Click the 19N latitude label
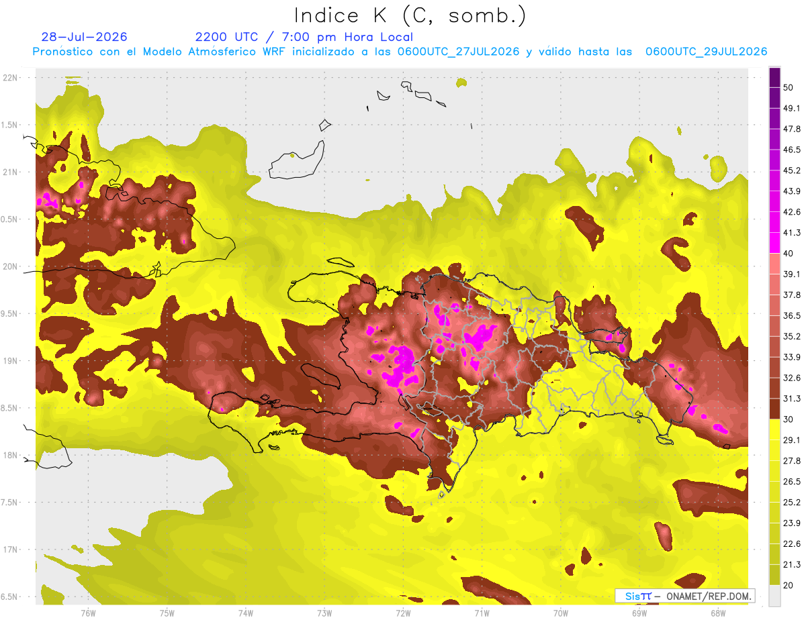Screen dimensions: 806x622 tap(11, 361)
